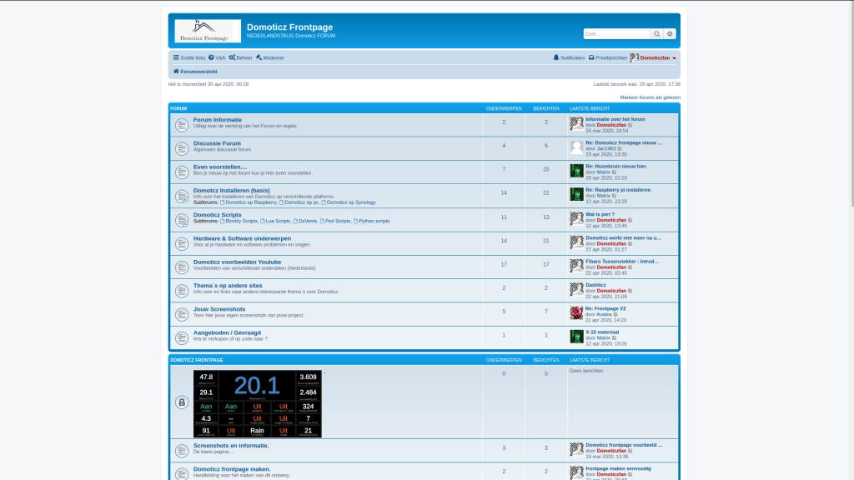Click the locked forum padlock icon
Screen dimensions: 854x480
(182, 402)
